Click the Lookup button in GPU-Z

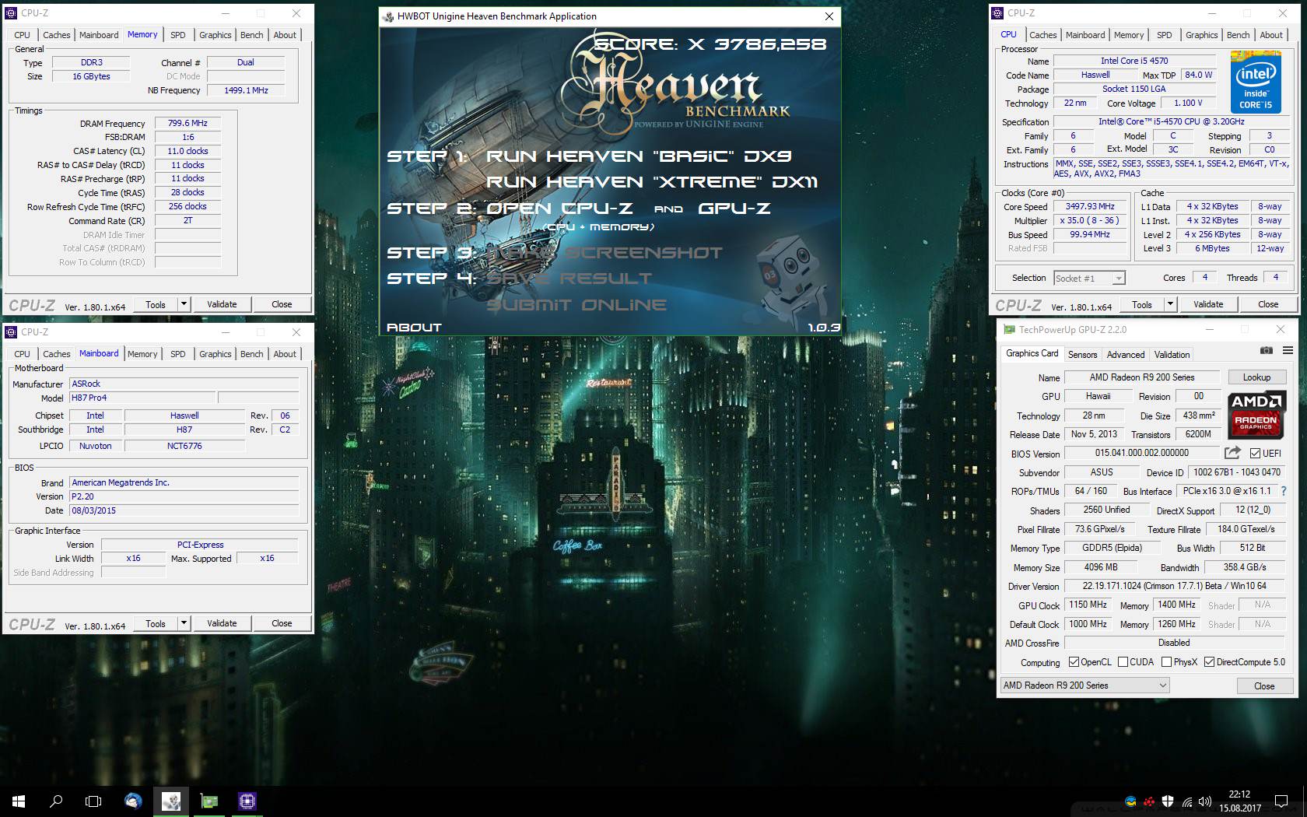pyautogui.click(x=1256, y=377)
